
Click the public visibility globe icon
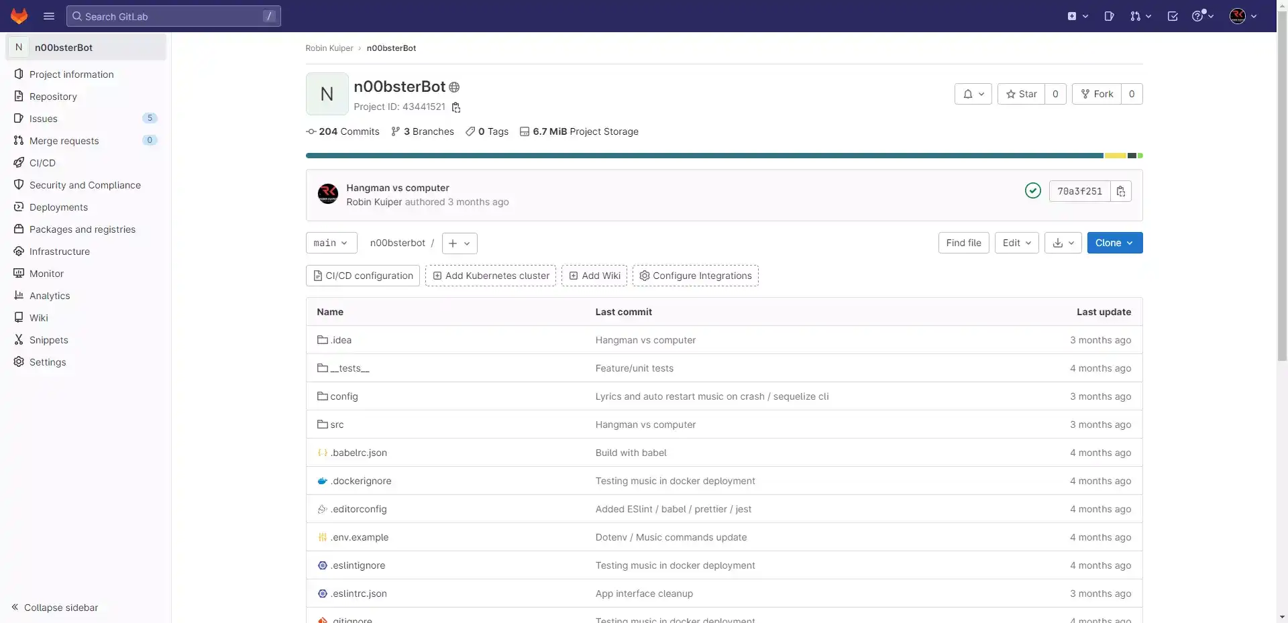pyautogui.click(x=454, y=87)
